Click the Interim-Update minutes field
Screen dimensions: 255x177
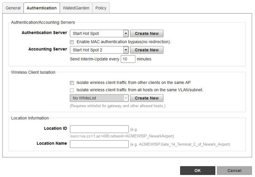128,59
